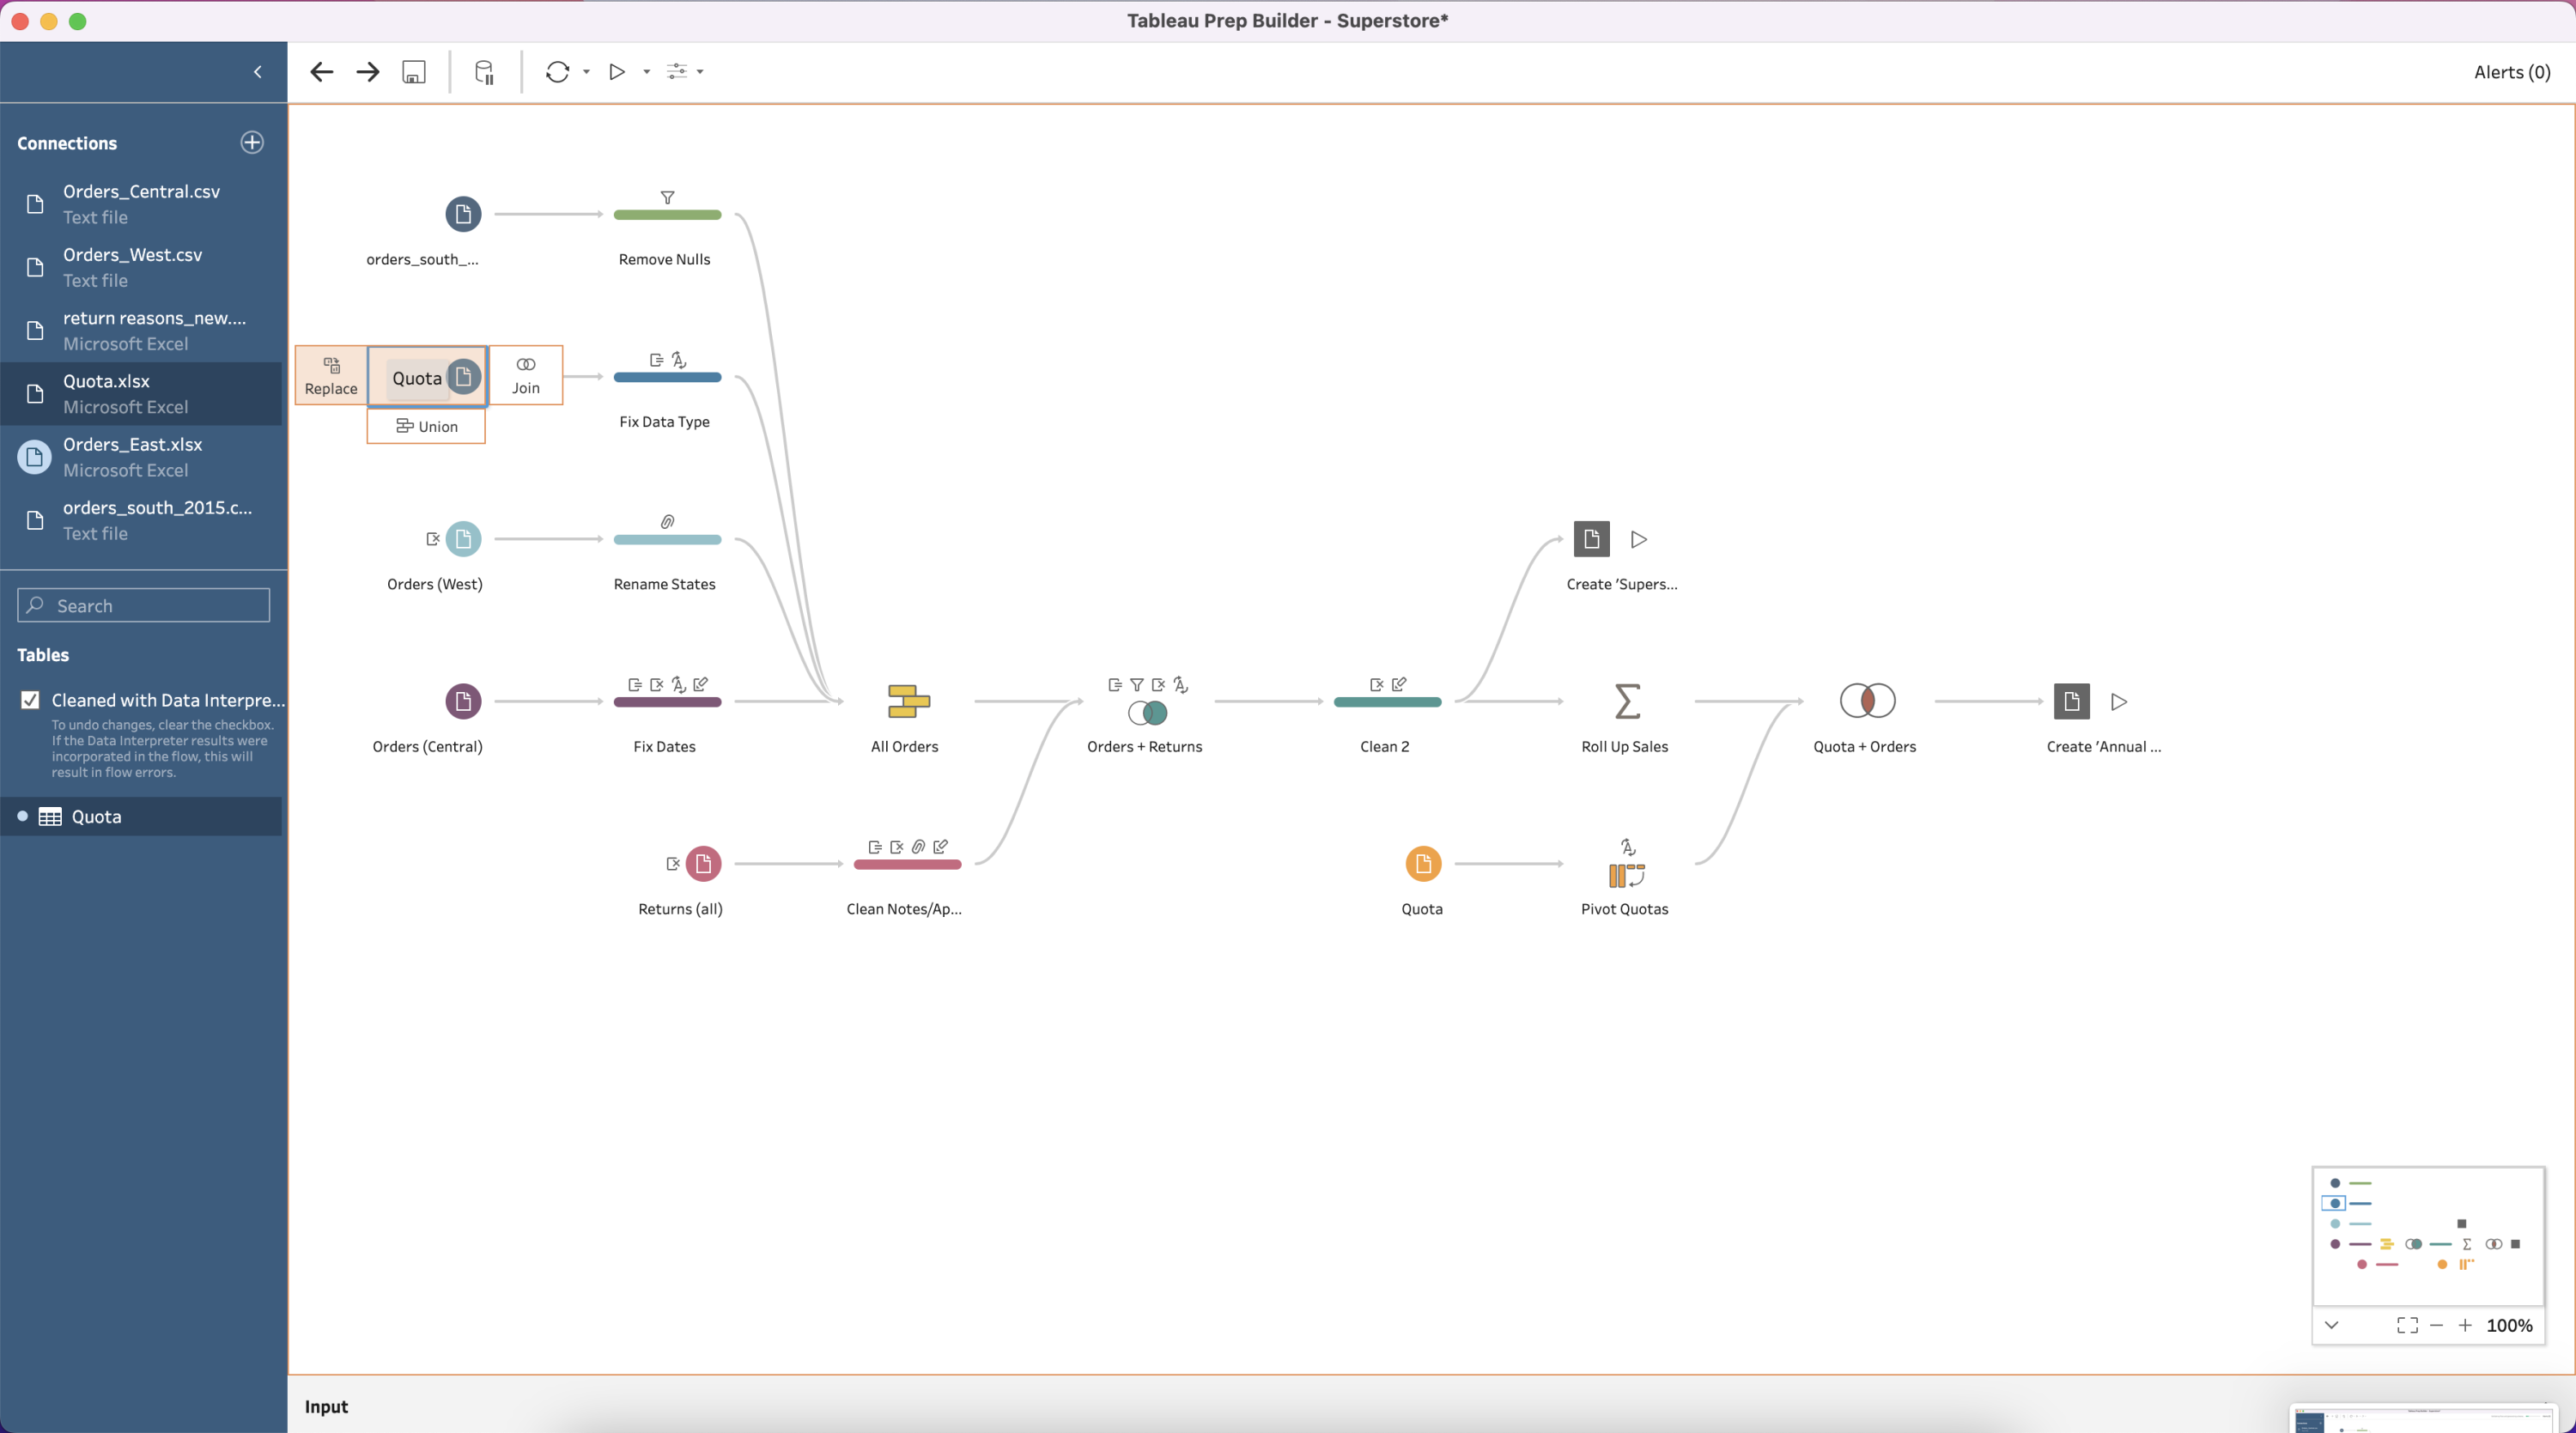Click the flow navigator minimap
Screen dimensions: 2576x1433
[x=2428, y=1236]
